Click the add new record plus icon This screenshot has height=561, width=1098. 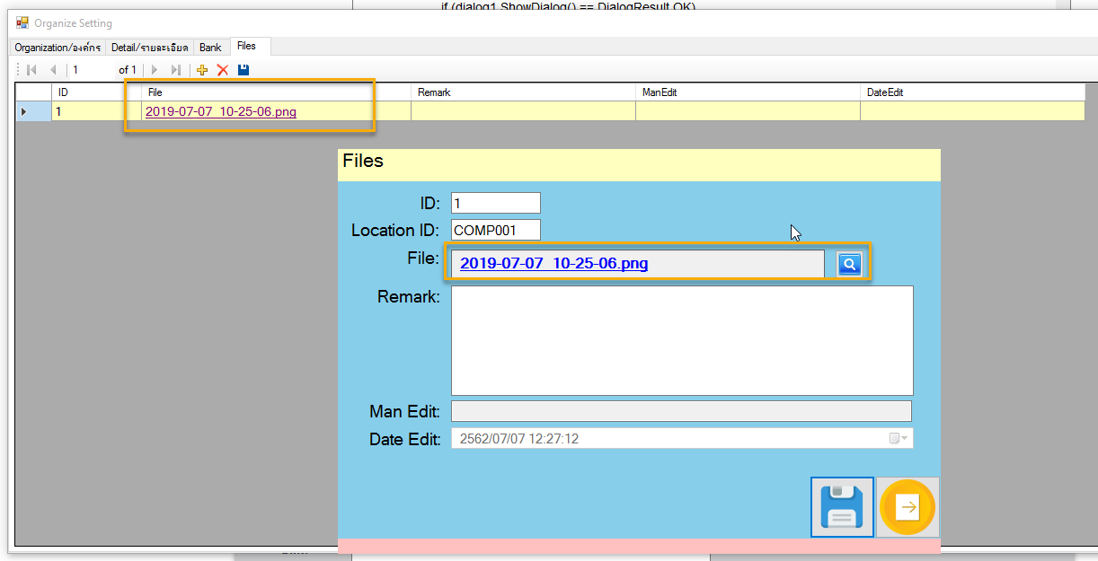coord(202,70)
